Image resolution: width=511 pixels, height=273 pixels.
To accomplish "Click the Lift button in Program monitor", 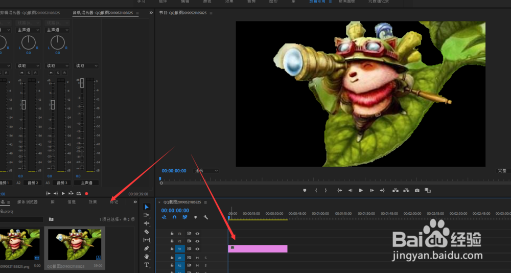I will [x=396, y=191].
